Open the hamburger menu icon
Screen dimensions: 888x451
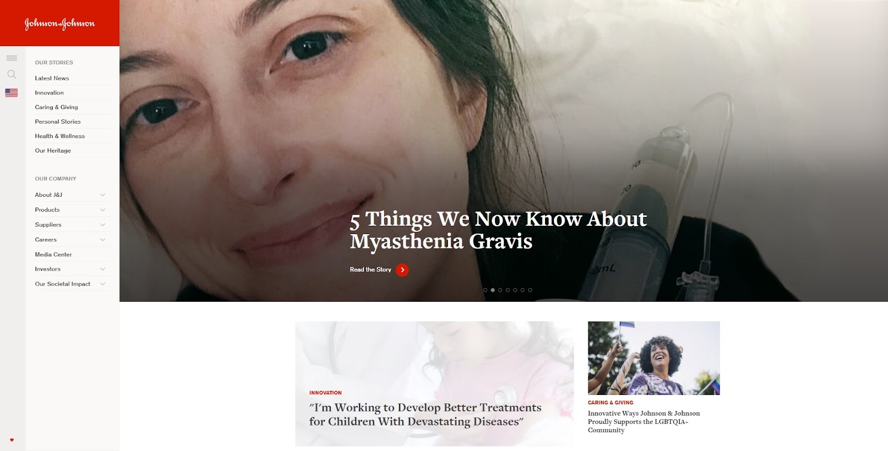[12, 58]
